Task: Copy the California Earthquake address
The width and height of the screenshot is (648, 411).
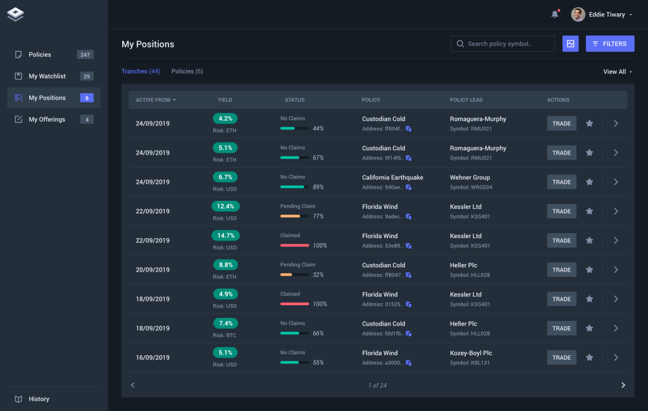Action: pos(409,187)
